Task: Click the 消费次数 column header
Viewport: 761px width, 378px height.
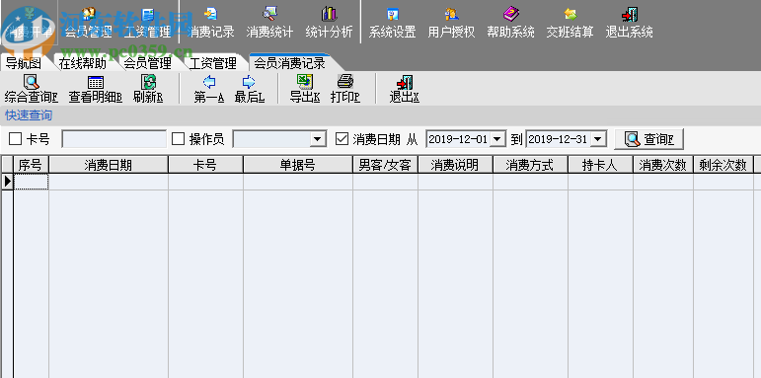Action: (x=663, y=165)
